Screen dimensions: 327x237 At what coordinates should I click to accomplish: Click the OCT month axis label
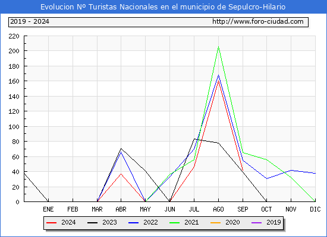(266, 209)
